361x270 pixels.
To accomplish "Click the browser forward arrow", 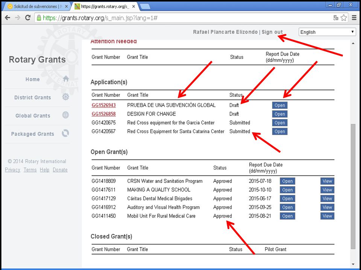I will (18, 18).
